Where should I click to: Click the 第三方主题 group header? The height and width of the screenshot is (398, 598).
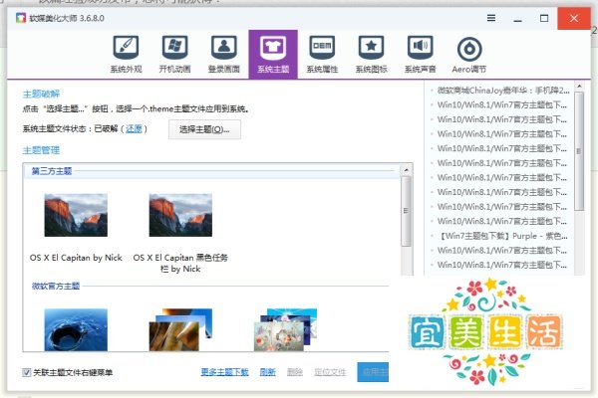[52, 171]
